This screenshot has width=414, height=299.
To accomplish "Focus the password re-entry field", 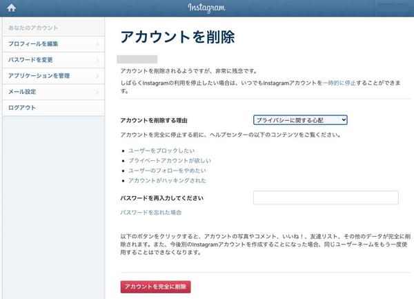I will click(x=326, y=197).
